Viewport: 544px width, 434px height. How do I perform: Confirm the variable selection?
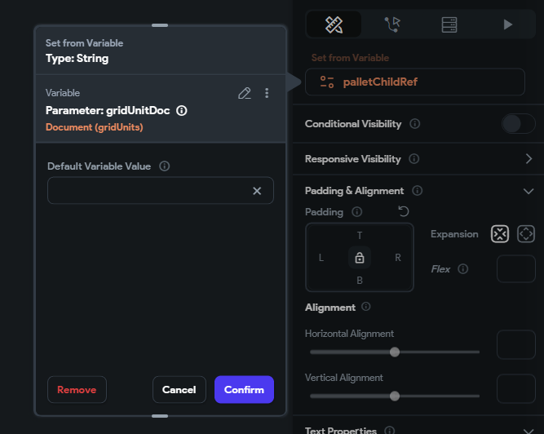[x=244, y=390]
